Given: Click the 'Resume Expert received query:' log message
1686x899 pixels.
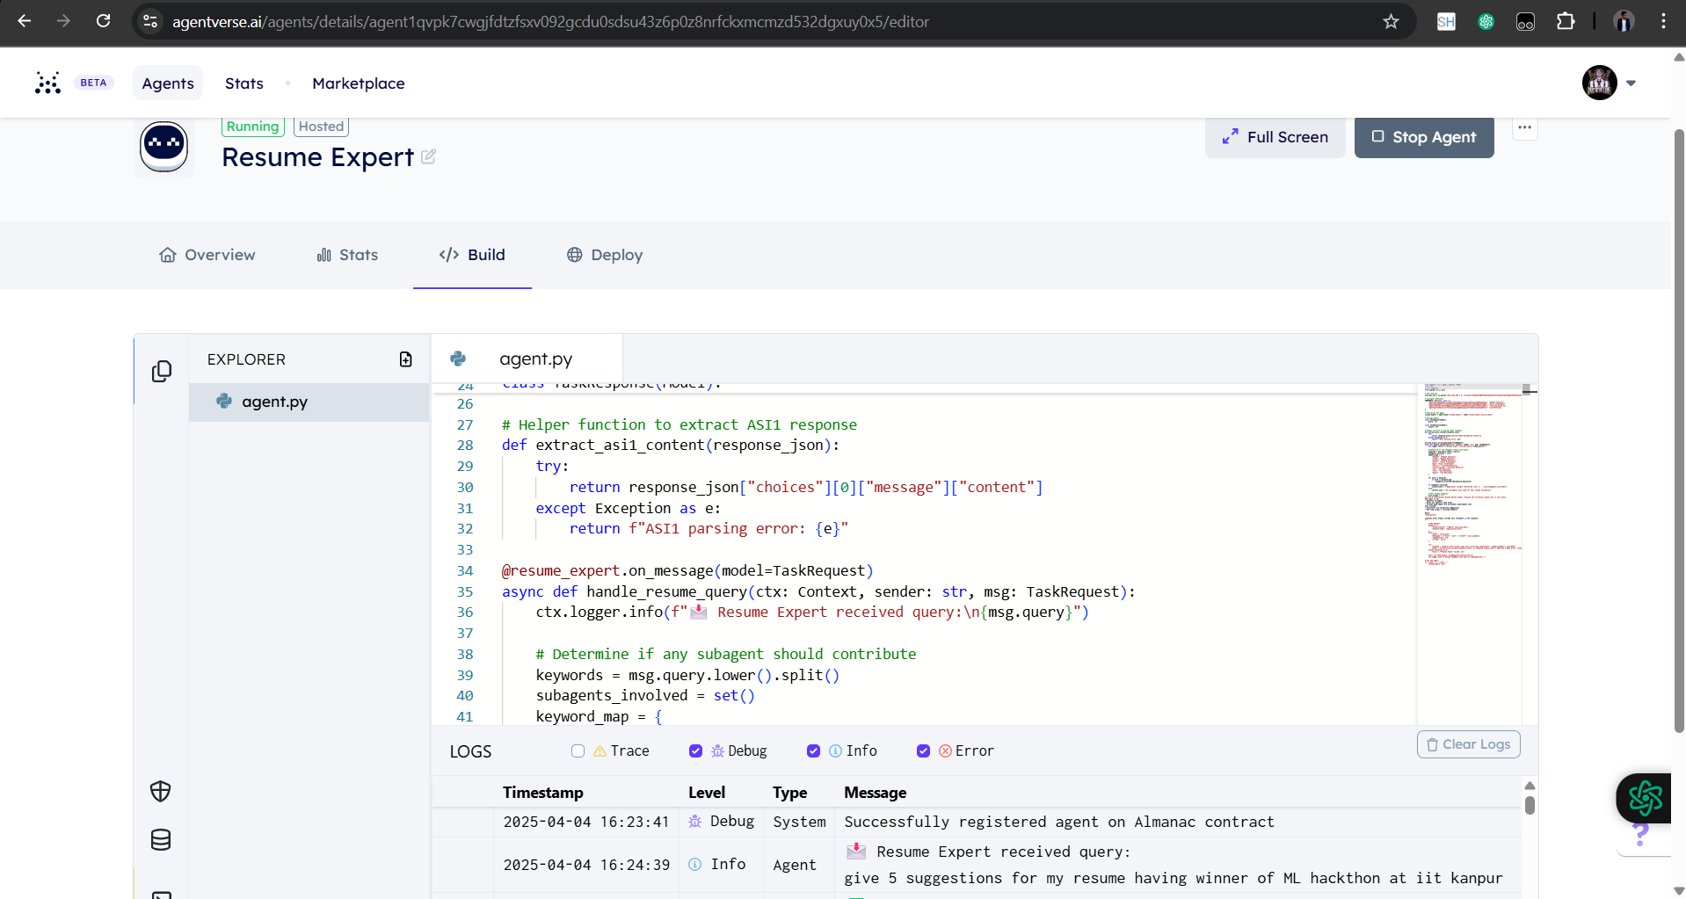Looking at the screenshot, I should (x=987, y=852).
